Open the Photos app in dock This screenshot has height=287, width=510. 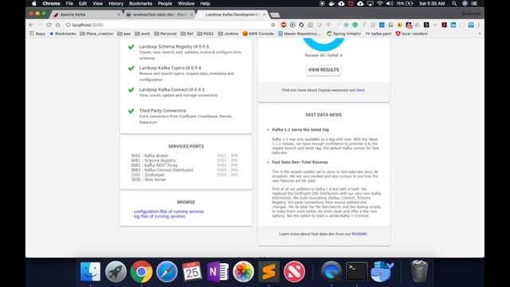click(243, 271)
